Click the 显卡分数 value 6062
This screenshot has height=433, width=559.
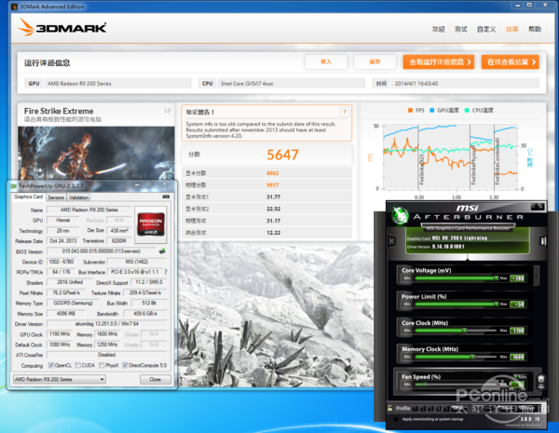[x=272, y=173]
